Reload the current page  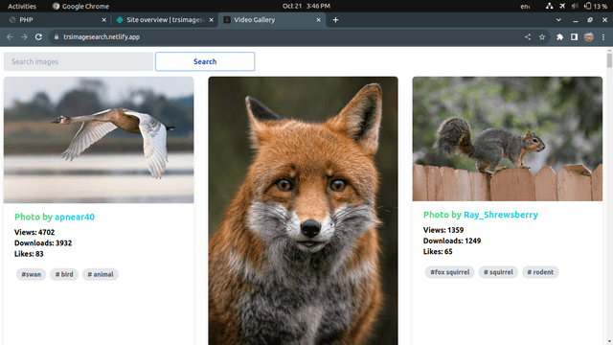click(38, 36)
